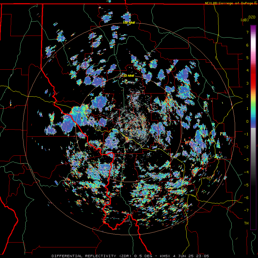Click the DZD legend title
This screenshot has height=258, width=258.
252,17
